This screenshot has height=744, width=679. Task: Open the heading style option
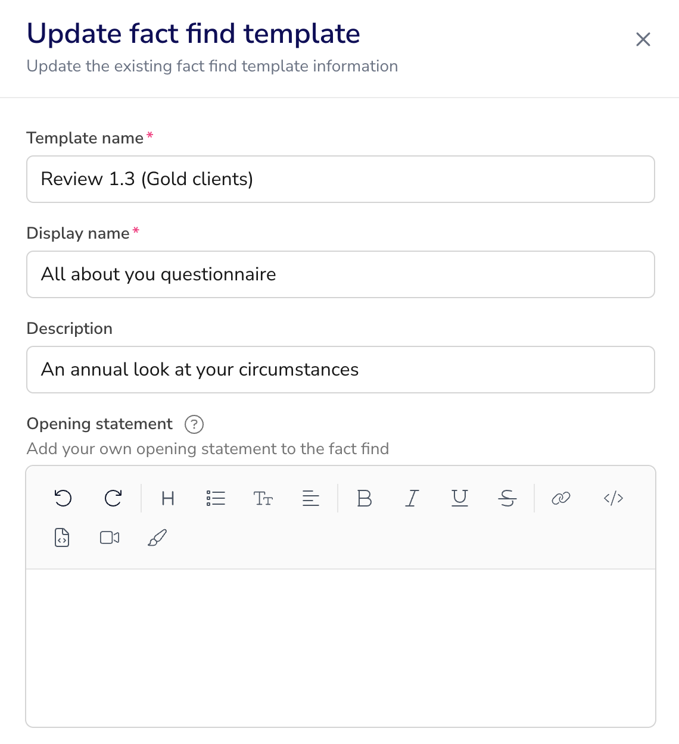coord(168,498)
